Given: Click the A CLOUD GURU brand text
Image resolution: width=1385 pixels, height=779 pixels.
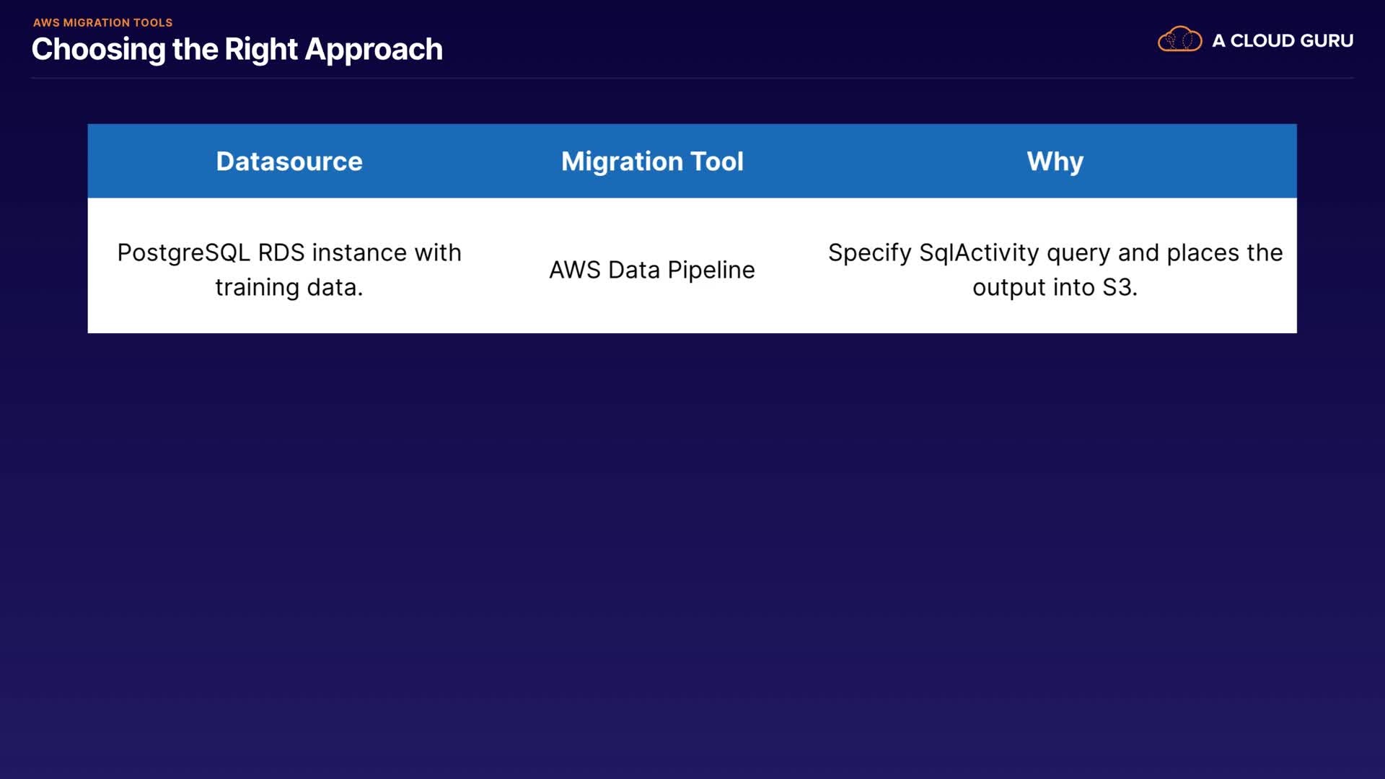Looking at the screenshot, I should coord(1283,41).
